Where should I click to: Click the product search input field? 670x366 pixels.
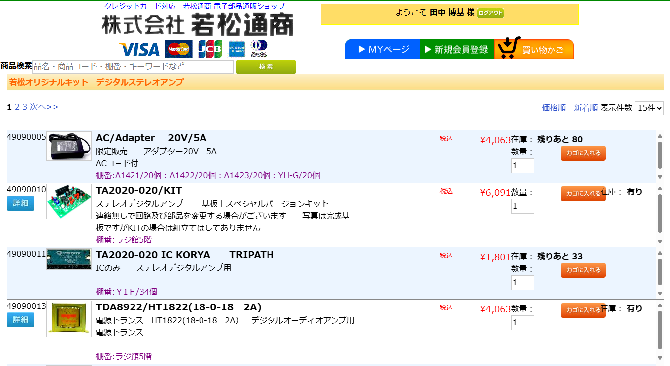coord(133,66)
